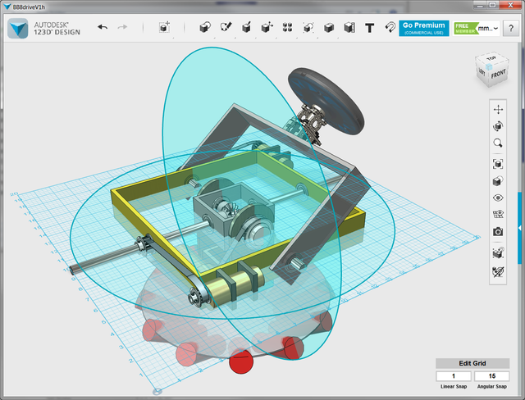The height and width of the screenshot is (400, 525).
Task: Select the Pan navigation tool
Action: coord(498,109)
